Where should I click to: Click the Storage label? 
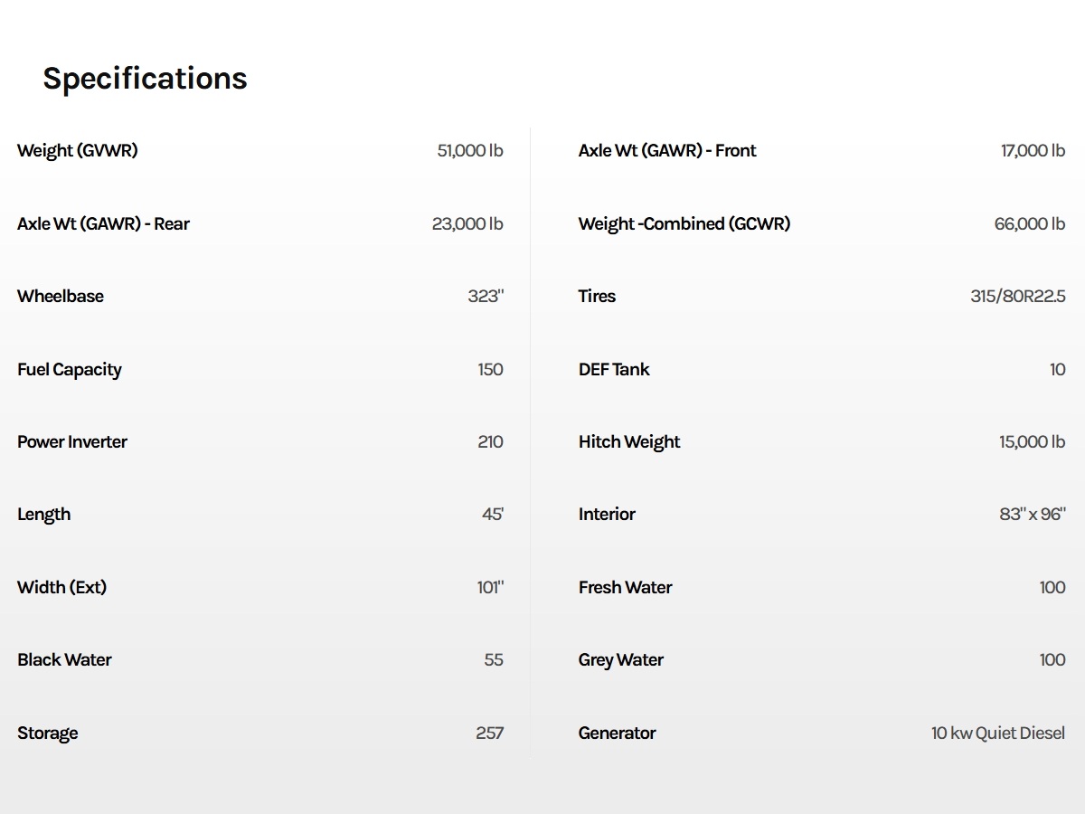[x=47, y=734]
